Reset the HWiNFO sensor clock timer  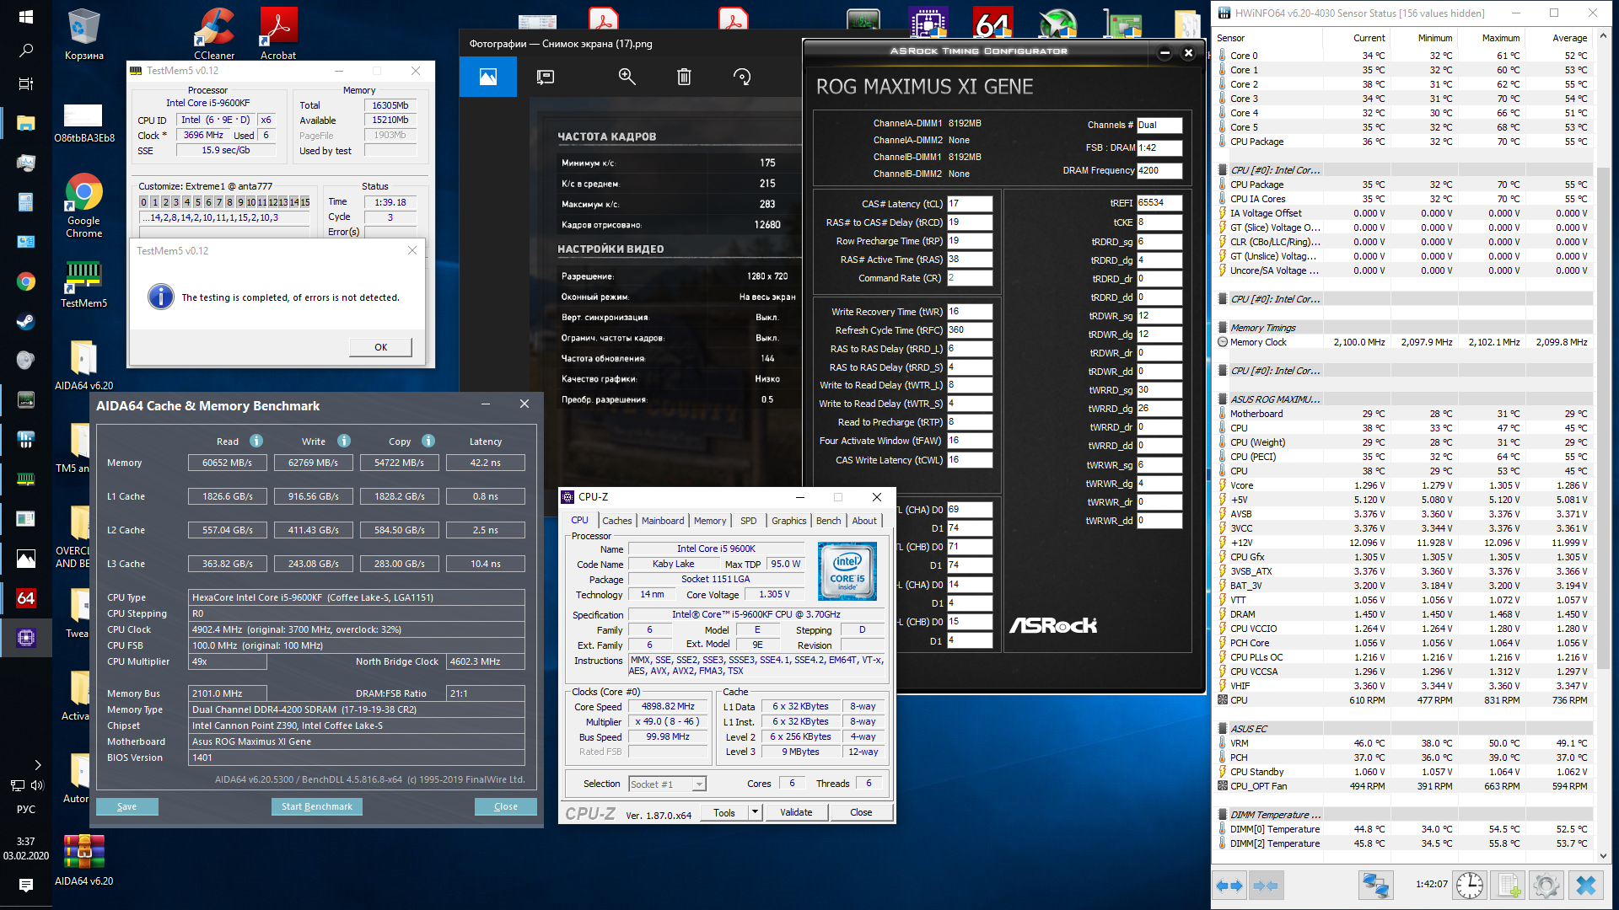click(1470, 886)
